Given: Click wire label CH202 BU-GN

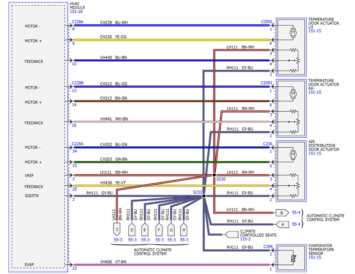Looking at the screenshot, I should point(114,145).
